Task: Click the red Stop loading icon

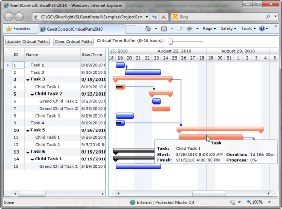Action: pos(164,17)
